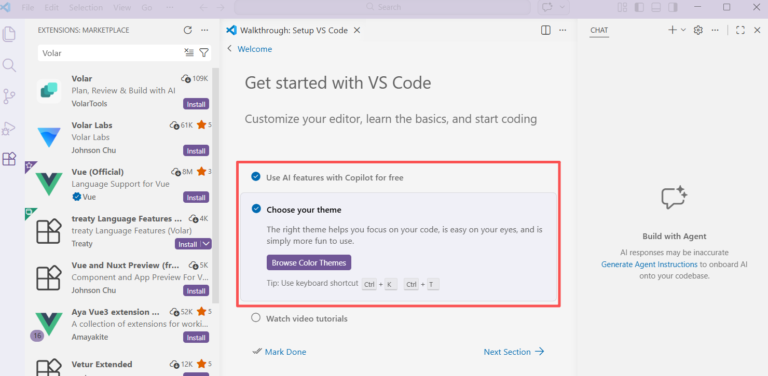This screenshot has width=768, height=376.
Task: Open the extensions filter menu
Action: pos(204,53)
